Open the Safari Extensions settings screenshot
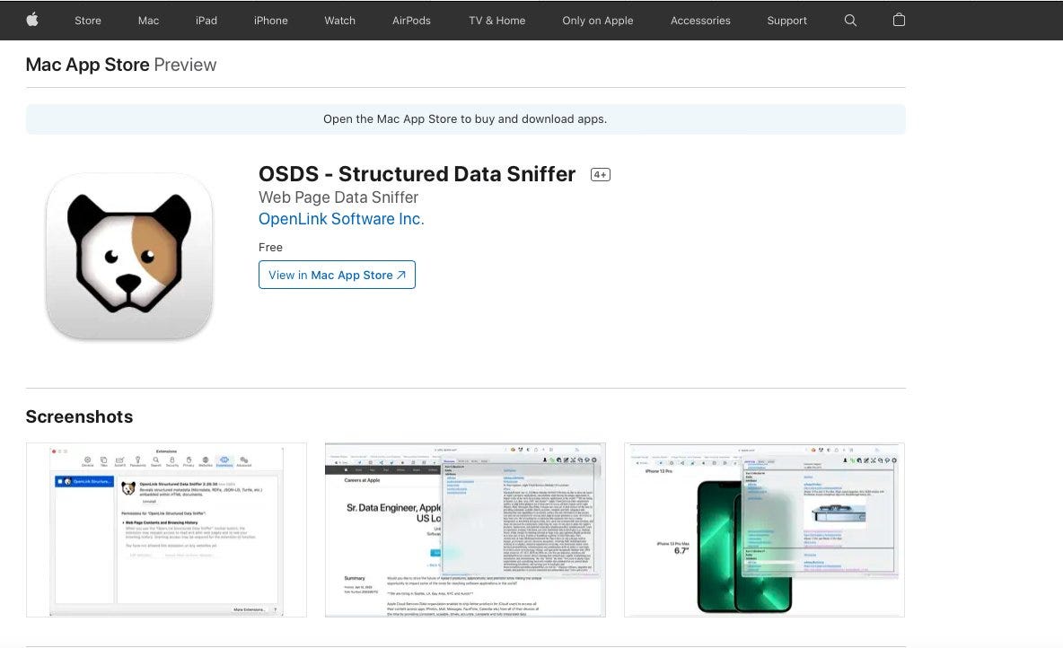The height and width of the screenshot is (648, 1063). (166, 530)
